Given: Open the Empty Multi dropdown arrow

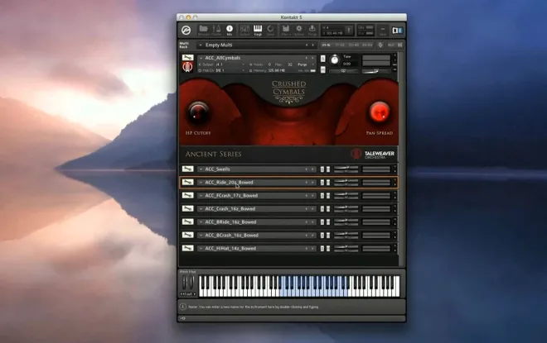Looking at the screenshot, I should [x=201, y=45].
